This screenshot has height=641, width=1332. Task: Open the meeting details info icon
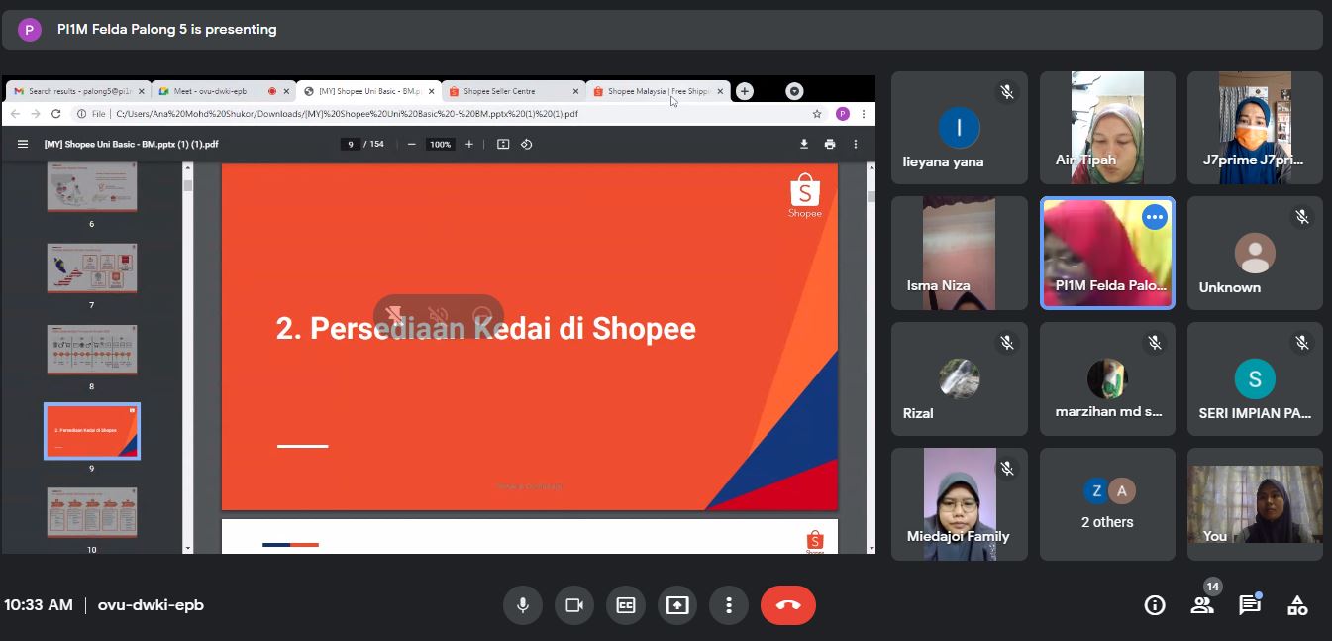(1155, 605)
